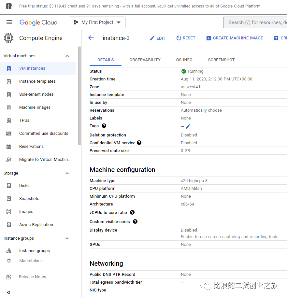
Task: Click the gift icon in trial banner
Action: point(9,6)
